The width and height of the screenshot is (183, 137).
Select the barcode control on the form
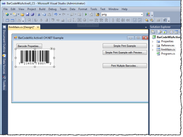(x=35, y=58)
